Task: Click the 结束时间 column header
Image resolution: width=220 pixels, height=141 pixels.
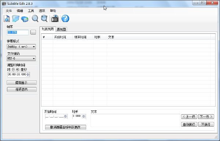Action: point(83,37)
